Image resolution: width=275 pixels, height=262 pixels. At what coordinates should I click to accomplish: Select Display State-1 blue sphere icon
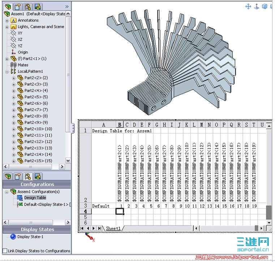[13, 237]
